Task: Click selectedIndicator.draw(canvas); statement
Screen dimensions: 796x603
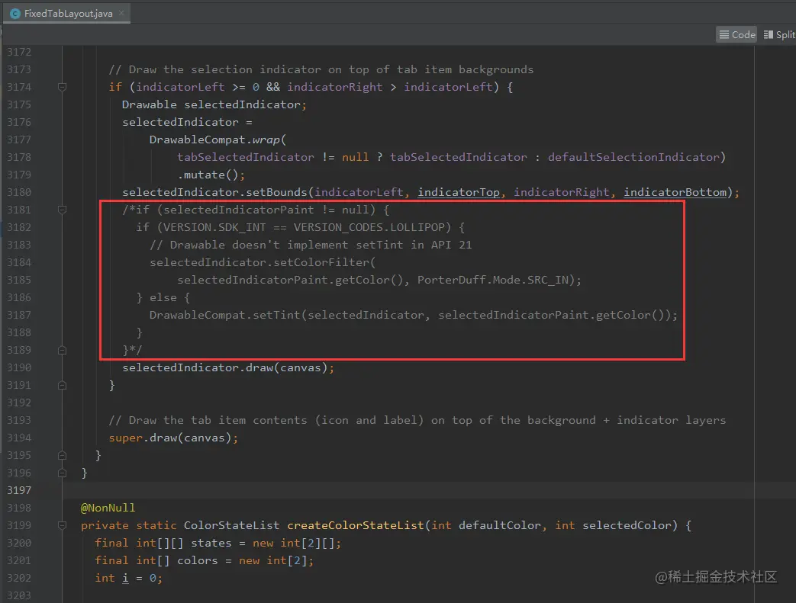Action: (x=228, y=367)
